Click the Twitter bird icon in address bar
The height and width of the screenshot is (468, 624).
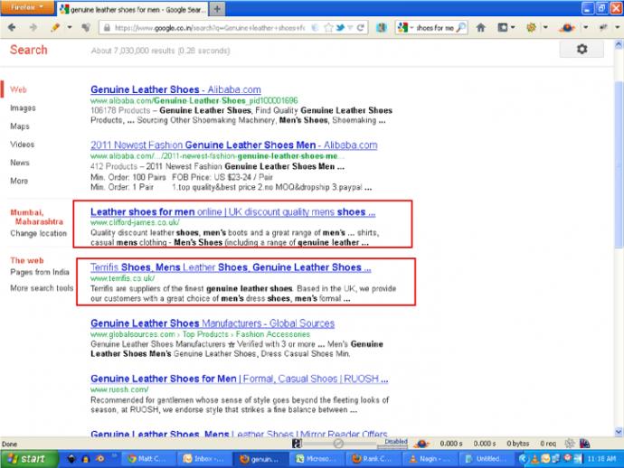point(340,28)
